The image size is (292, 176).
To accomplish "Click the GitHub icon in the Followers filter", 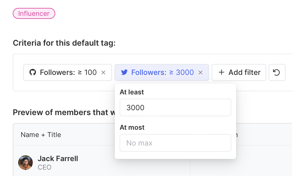I will (32, 72).
